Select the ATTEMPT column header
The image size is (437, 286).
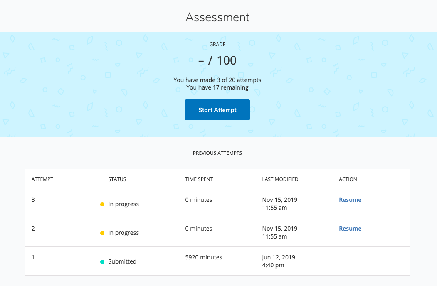pos(42,179)
